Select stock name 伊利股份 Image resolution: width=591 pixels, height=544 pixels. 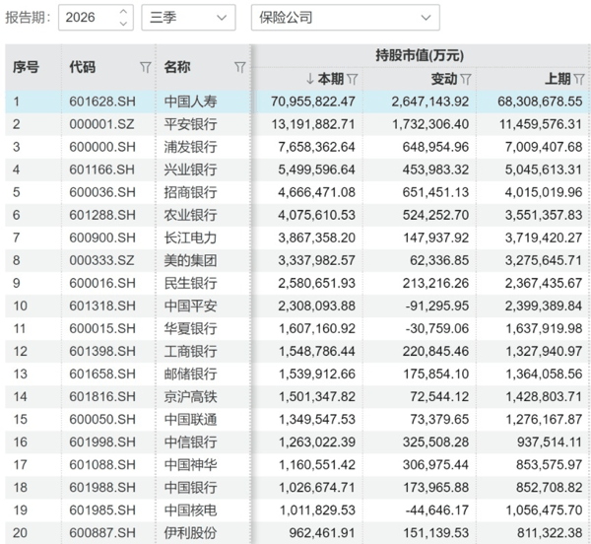pyautogui.click(x=190, y=533)
